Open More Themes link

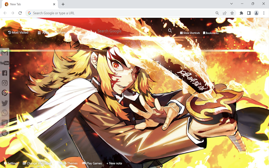[68, 163]
